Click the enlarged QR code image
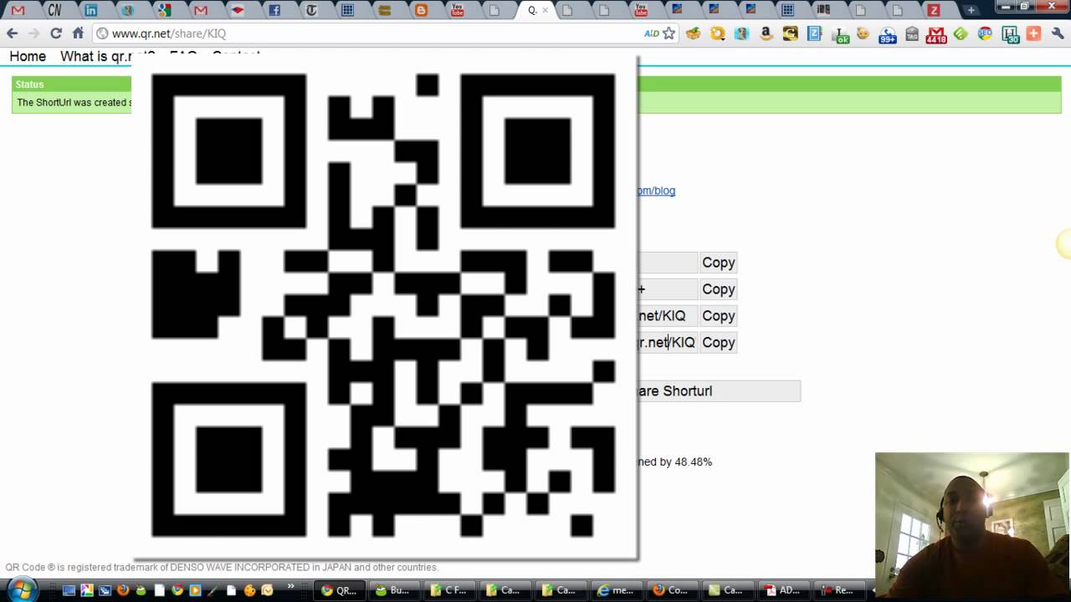The image size is (1071, 602). pyautogui.click(x=384, y=307)
